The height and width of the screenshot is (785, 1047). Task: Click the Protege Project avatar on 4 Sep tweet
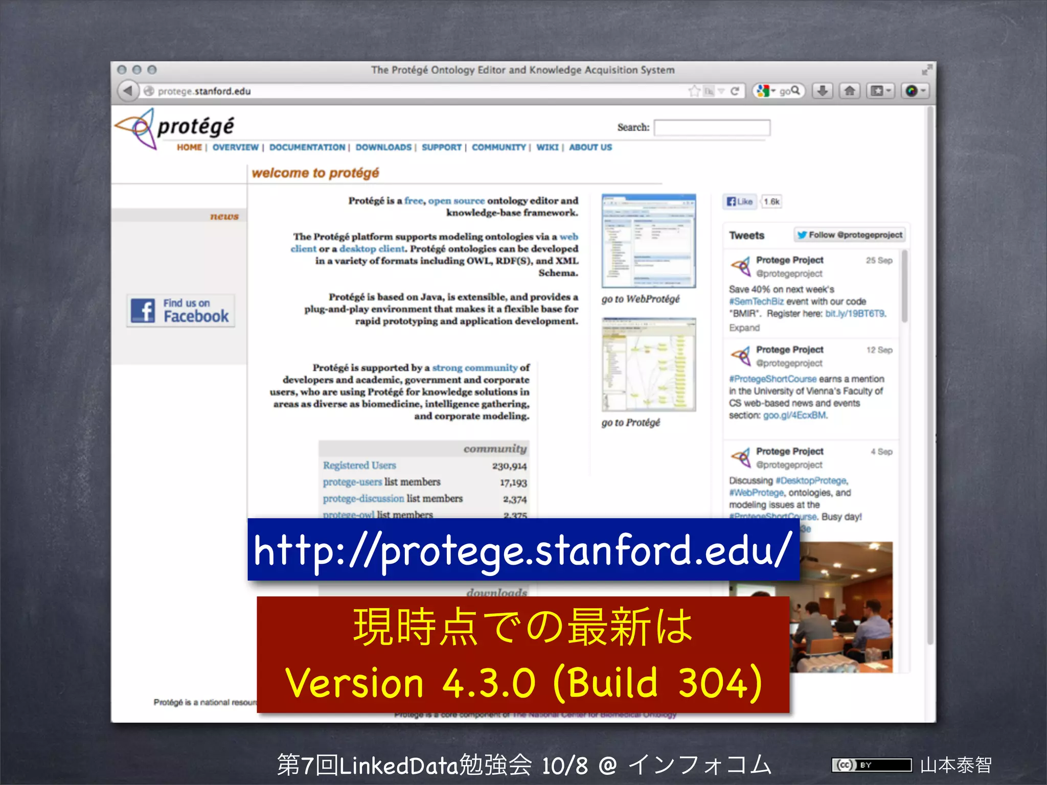pyautogui.click(x=740, y=457)
